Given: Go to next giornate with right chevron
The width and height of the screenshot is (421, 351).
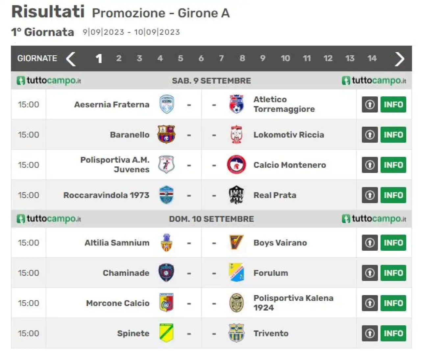Looking at the screenshot, I should click(x=400, y=59).
